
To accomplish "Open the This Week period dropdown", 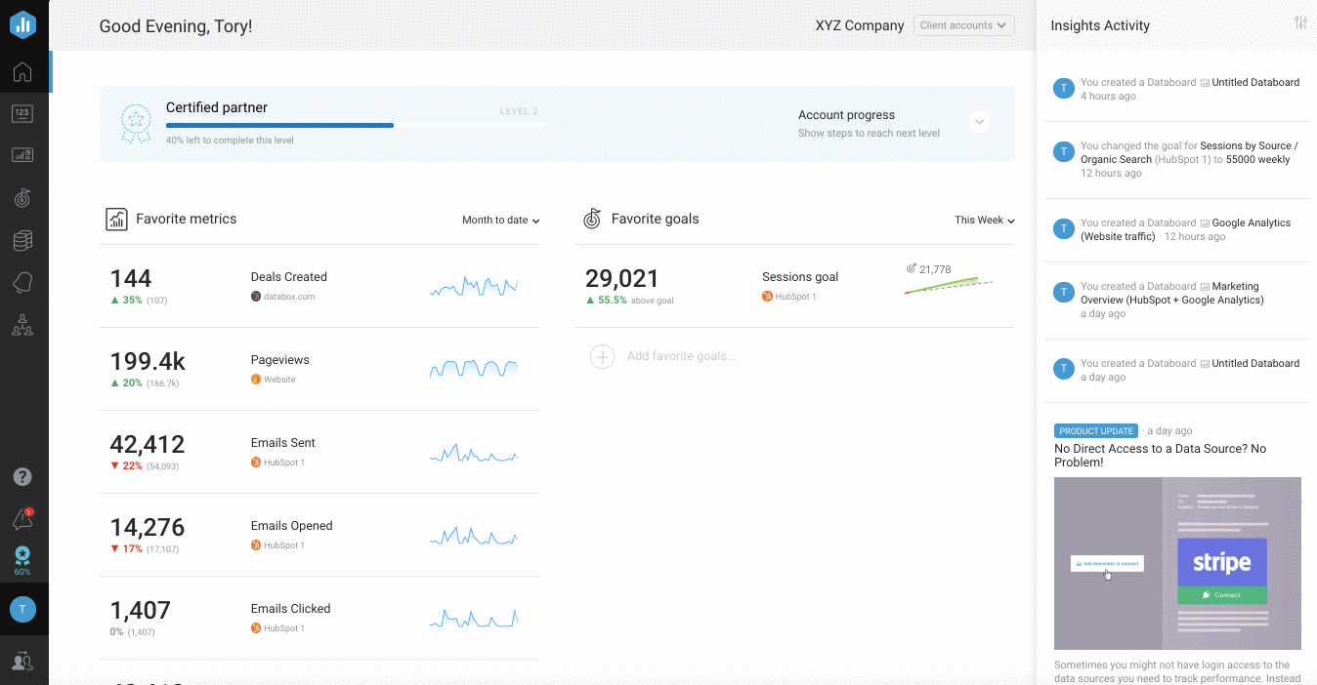I will 984,221.
